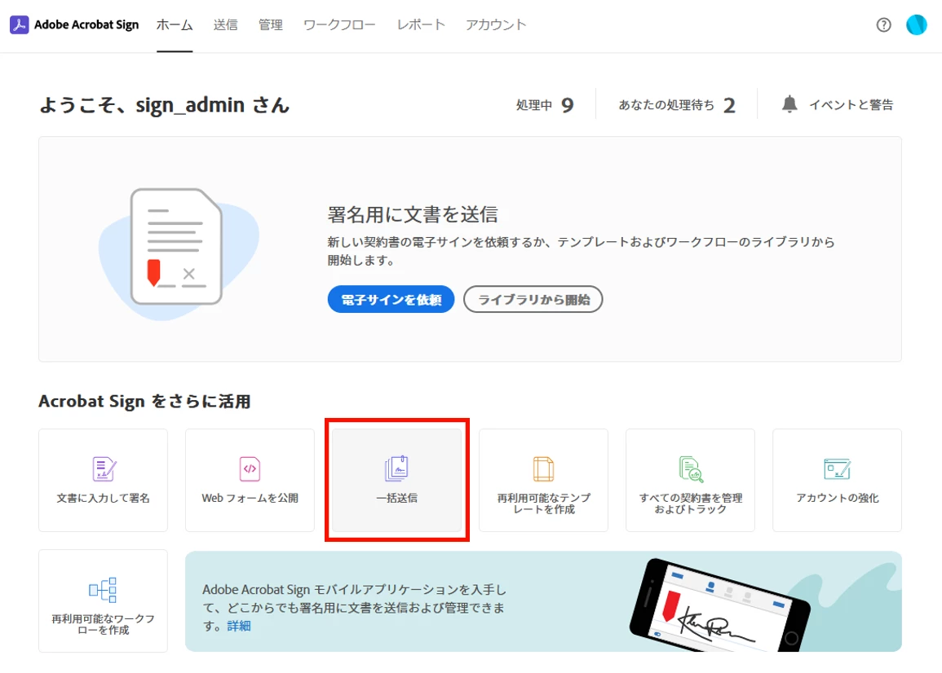Click the Acrobat Sign をさらに活用 heading

[144, 401]
